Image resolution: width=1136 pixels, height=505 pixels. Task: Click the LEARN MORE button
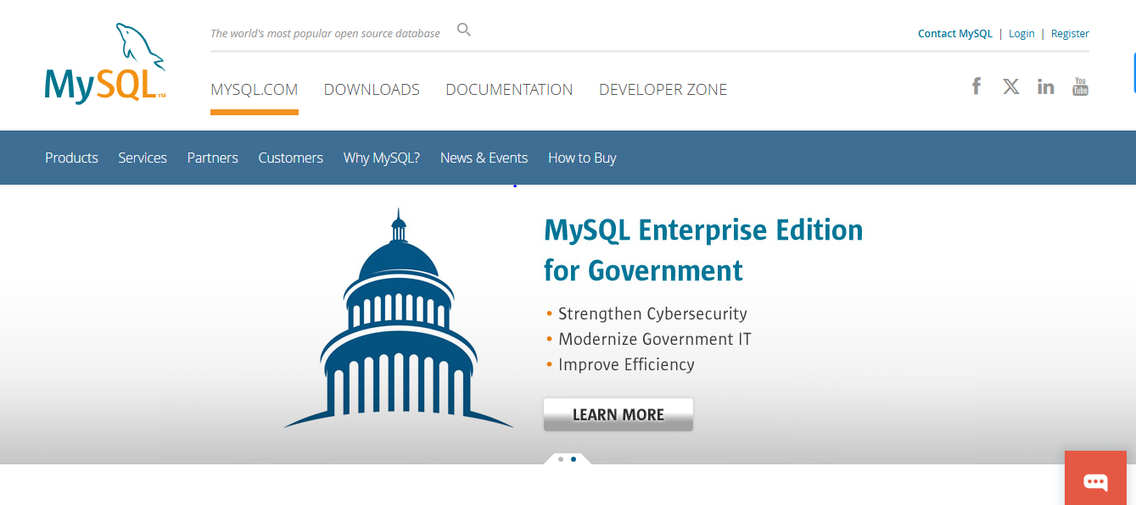pyautogui.click(x=618, y=414)
